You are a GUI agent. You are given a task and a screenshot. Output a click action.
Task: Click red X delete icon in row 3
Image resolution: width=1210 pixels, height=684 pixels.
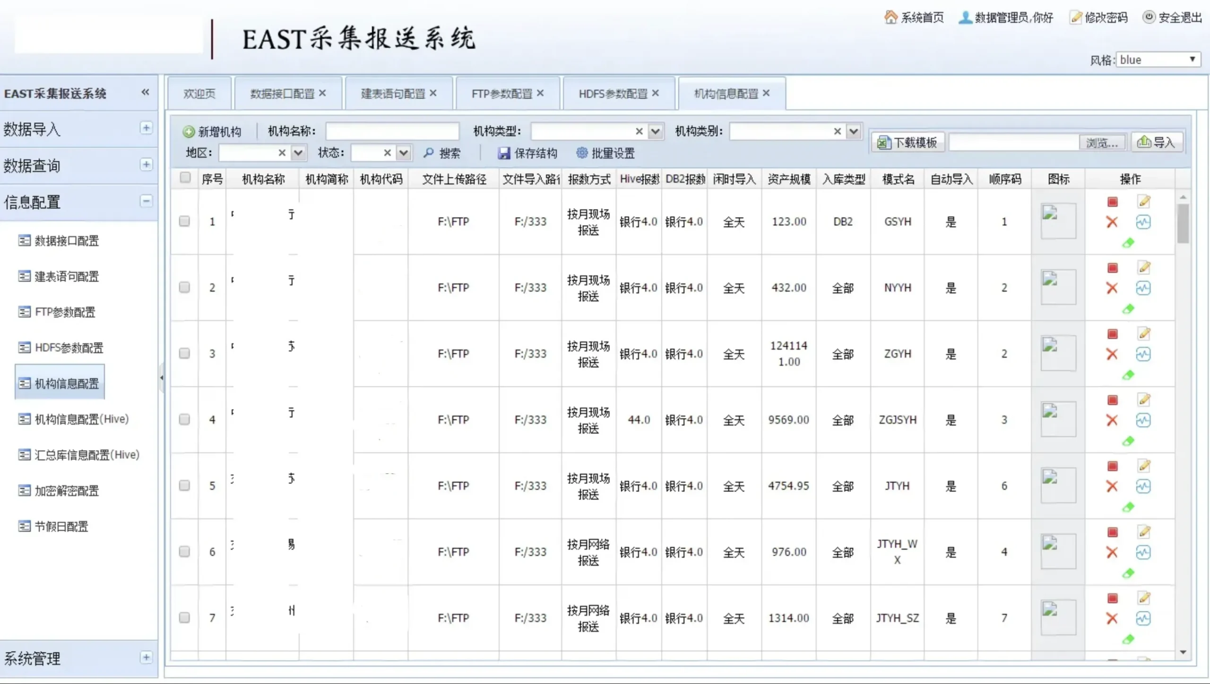point(1112,354)
